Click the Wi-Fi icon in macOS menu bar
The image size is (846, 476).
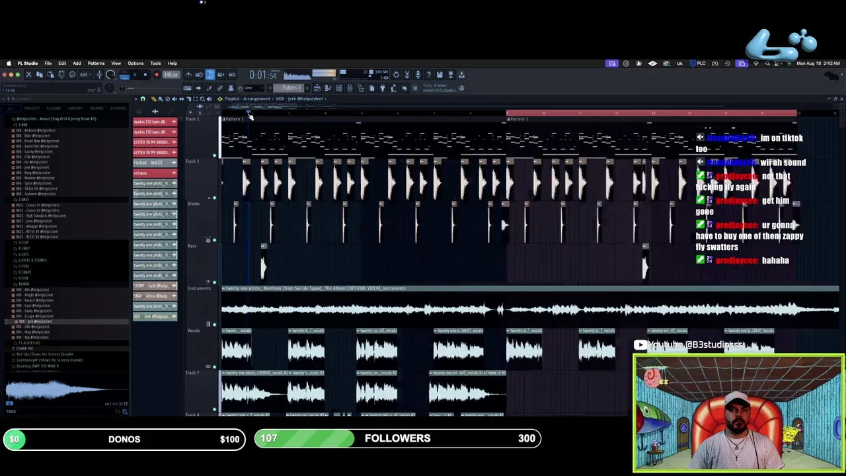click(755, 63)
